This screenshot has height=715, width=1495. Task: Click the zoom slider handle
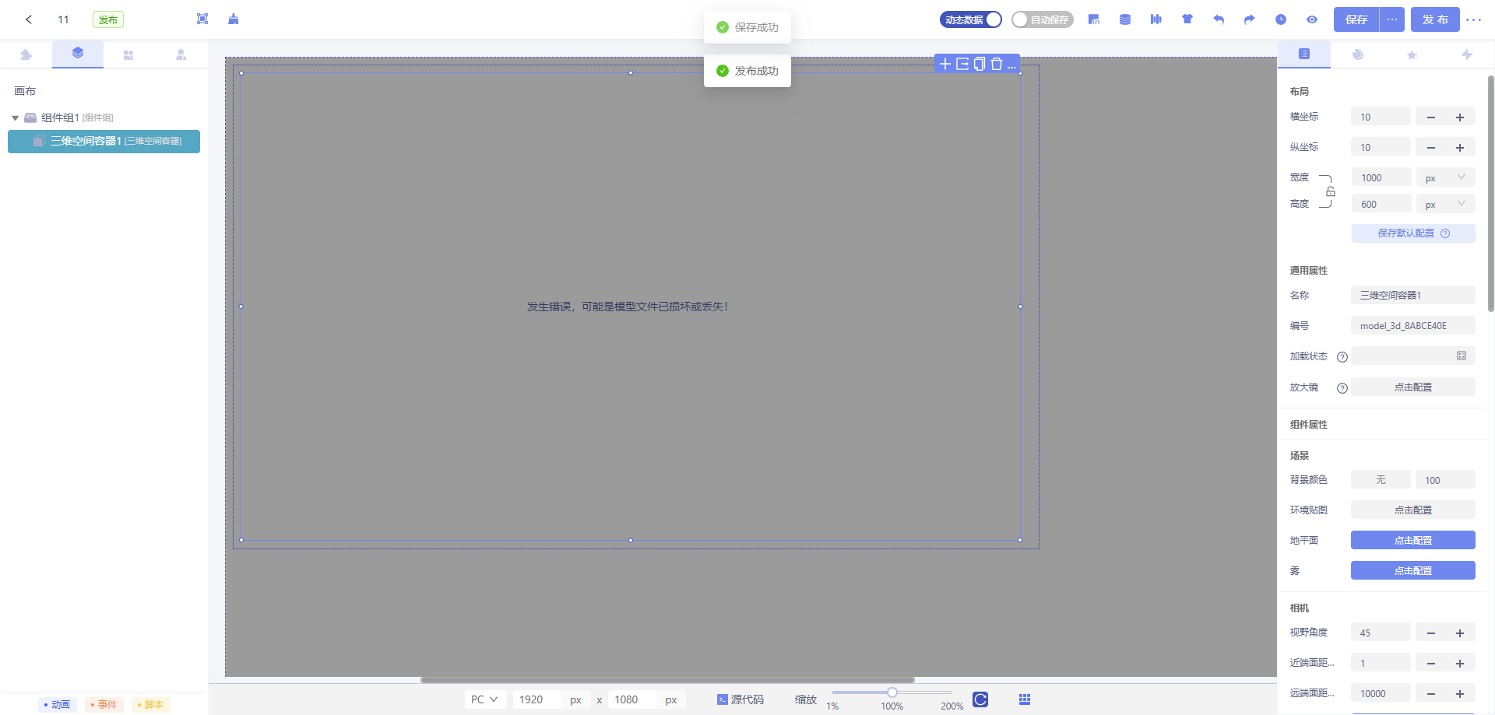coord(892,692)
